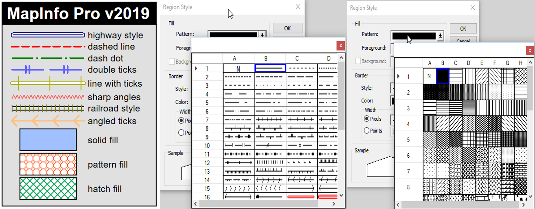Viewport: 535px width, 209px height.
Task: Pick the double-arrow line style in row 16 column A
Action: point(238,197)
